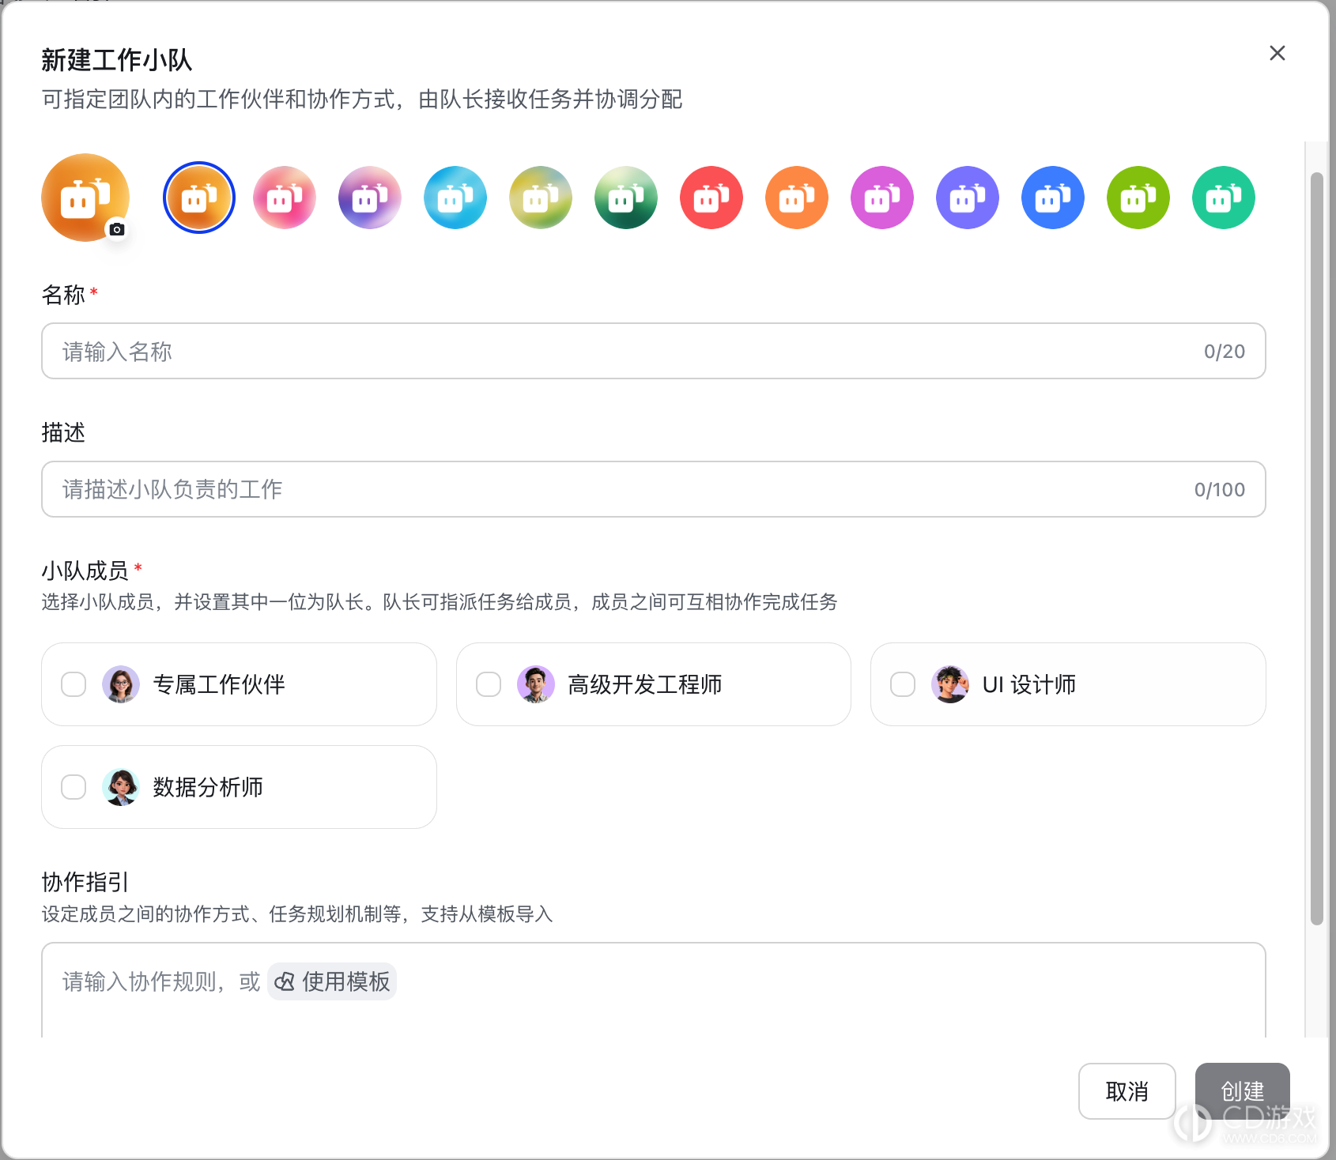Choose the yellow-green gradient robot avatar
This screenshot has height=1160, width=1336.
541,198
